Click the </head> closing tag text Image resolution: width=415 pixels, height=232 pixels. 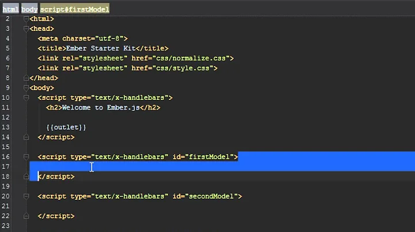point(44,78)
